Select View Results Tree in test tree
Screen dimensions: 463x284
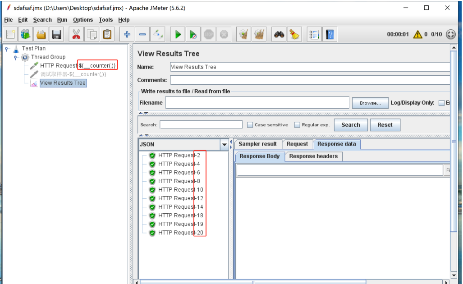(x=63, y=83)
